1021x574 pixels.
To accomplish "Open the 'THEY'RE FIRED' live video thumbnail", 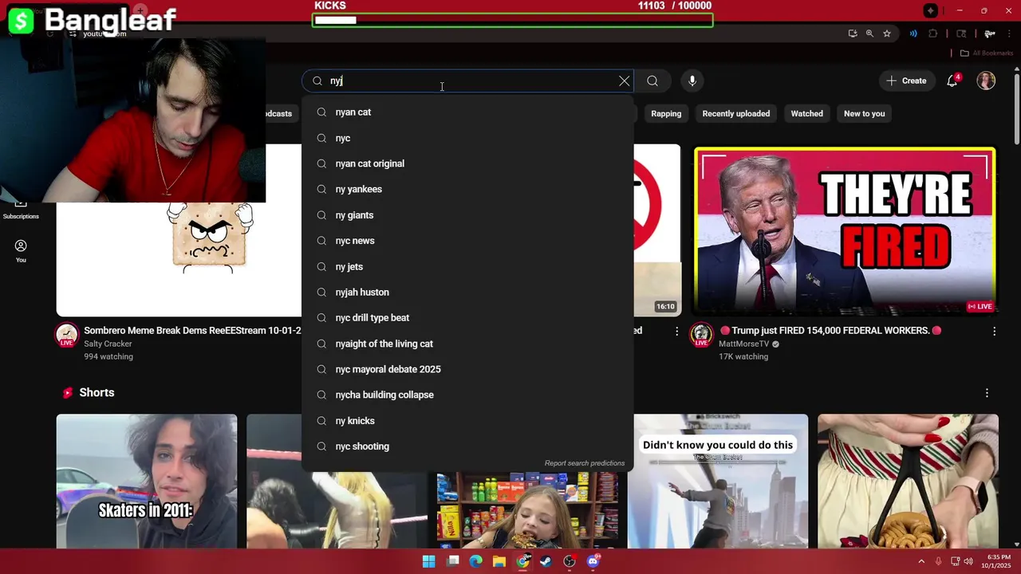I will pyautogui.click(x=845, y=231).
